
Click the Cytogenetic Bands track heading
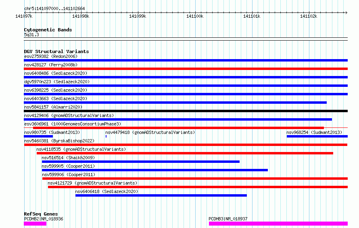(x=48, y=30)
